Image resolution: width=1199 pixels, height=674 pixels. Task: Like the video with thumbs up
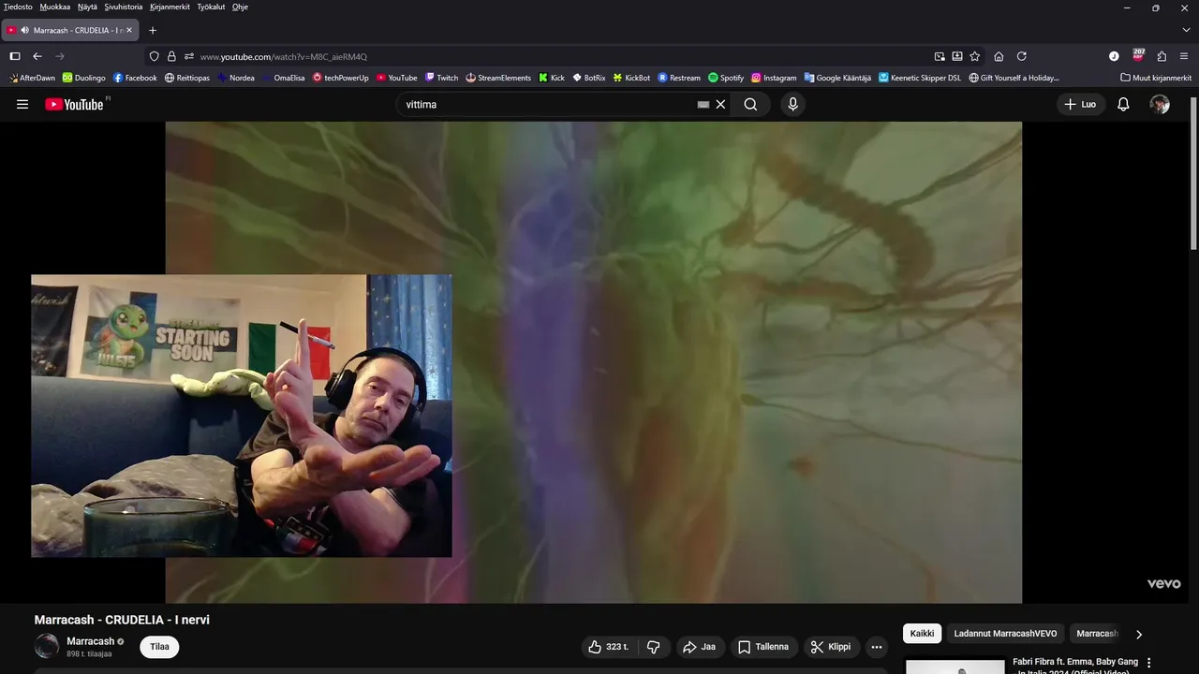click(x=610, y=647)
